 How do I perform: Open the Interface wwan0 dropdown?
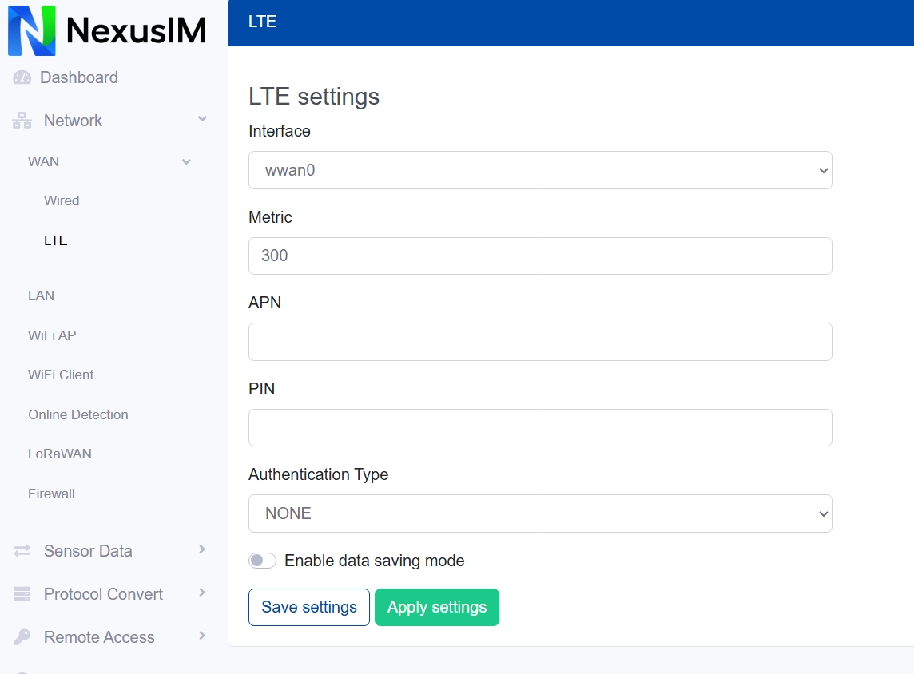click(540, 170)
